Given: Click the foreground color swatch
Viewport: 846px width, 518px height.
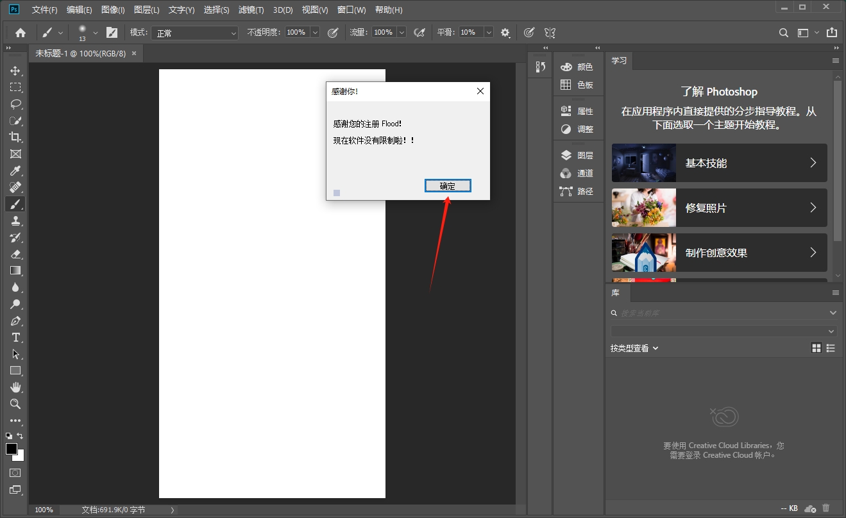Looking at the screenshot, I should [12, 449].
